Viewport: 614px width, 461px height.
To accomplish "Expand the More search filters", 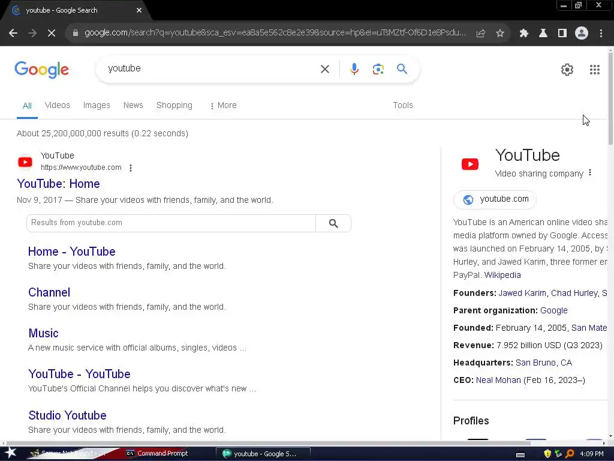I will tap(223, 106).
